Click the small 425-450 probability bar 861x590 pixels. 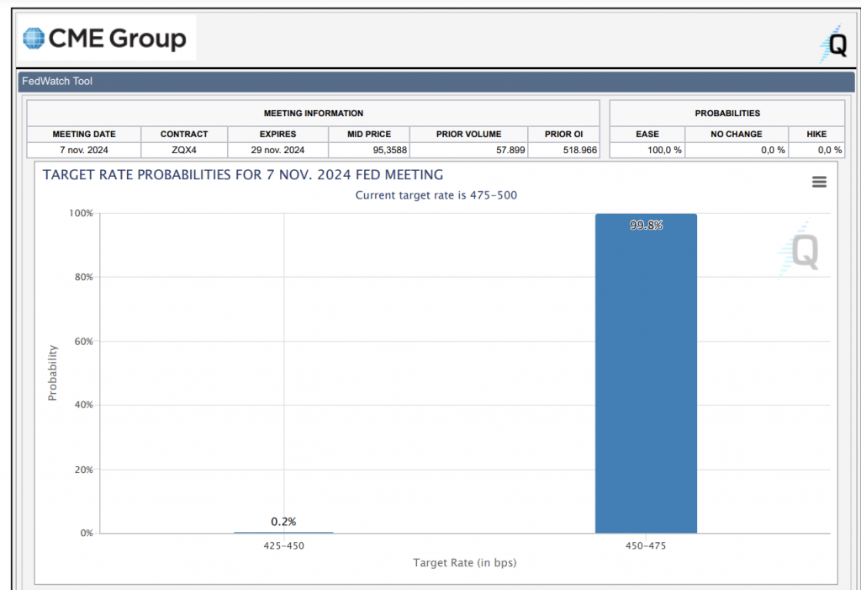(x=283, y=532)
